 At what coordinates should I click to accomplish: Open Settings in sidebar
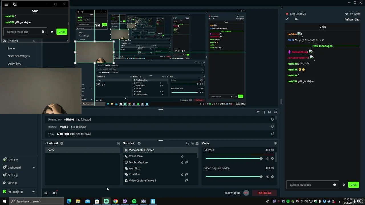coord(10,183)
